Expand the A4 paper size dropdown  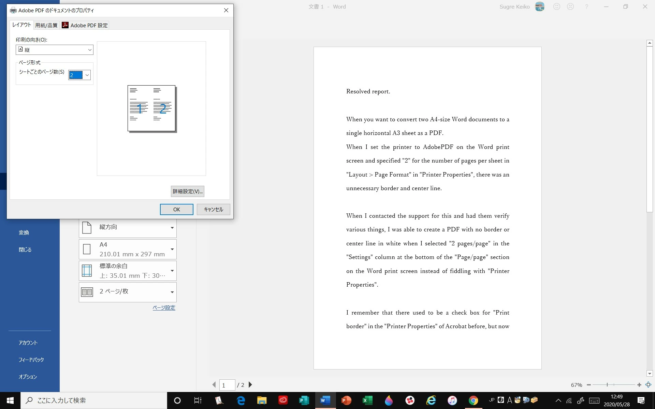pyautogui.click(x=128, y=249)
